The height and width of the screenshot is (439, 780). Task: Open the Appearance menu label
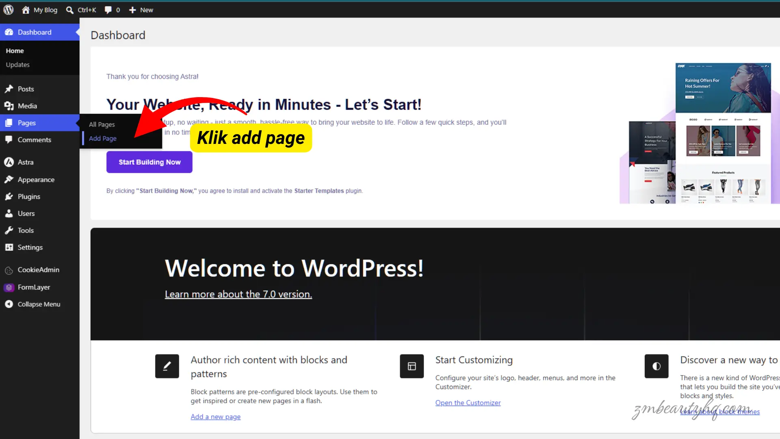pos(36,179)
